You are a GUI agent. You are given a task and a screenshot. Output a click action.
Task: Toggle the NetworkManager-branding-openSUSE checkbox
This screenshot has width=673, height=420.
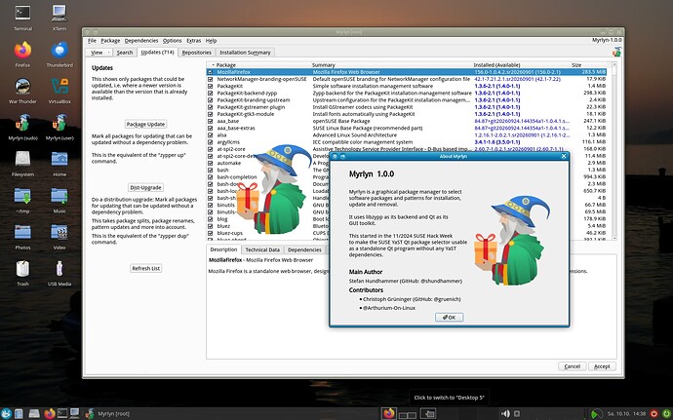click(211, 79)
